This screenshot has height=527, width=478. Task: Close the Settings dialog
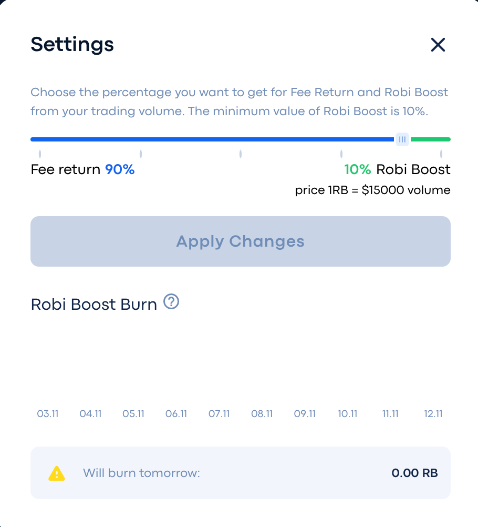tap(438, 45)
